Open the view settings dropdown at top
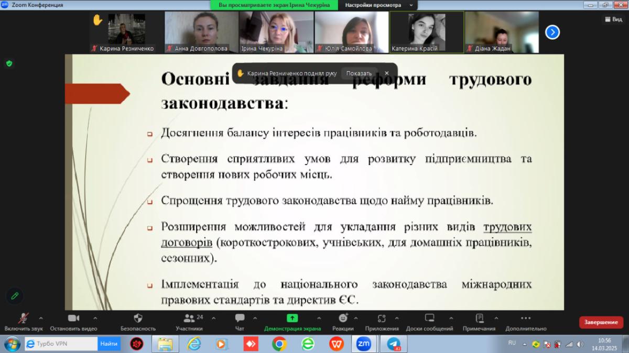629x353 pixels. point(377,5)
